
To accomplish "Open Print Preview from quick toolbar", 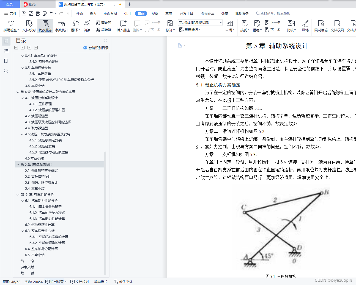I will click(x=45, y=13).
